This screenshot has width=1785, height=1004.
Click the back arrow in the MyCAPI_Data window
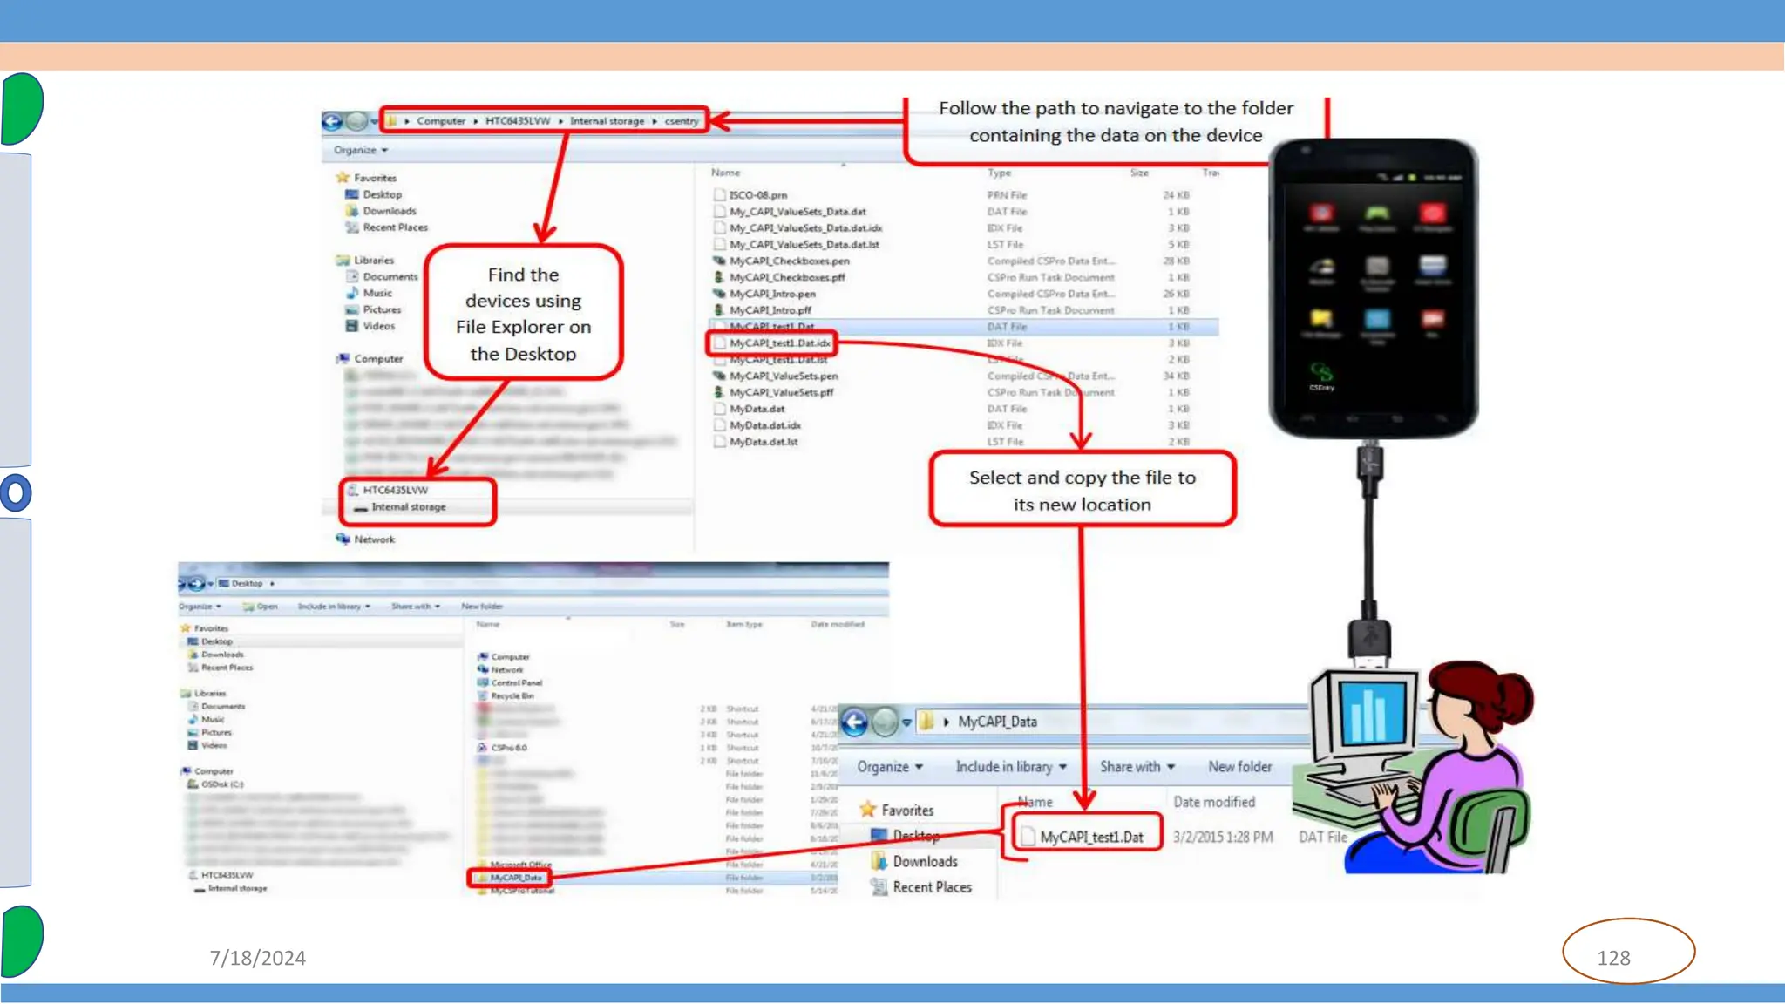854,722
